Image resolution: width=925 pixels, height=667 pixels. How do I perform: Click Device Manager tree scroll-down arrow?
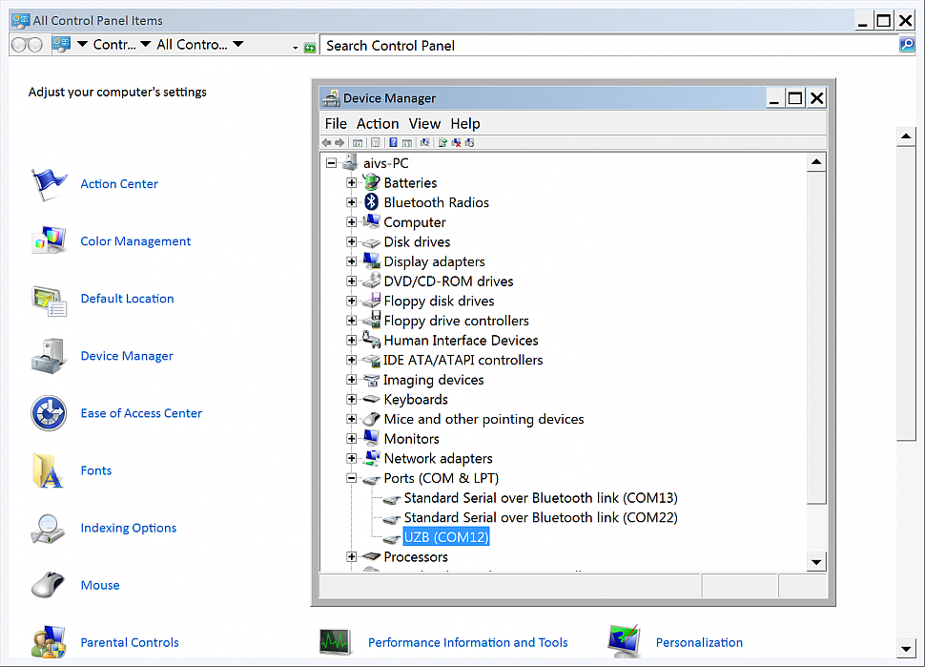pyautogui.click(x=816, y=562)
